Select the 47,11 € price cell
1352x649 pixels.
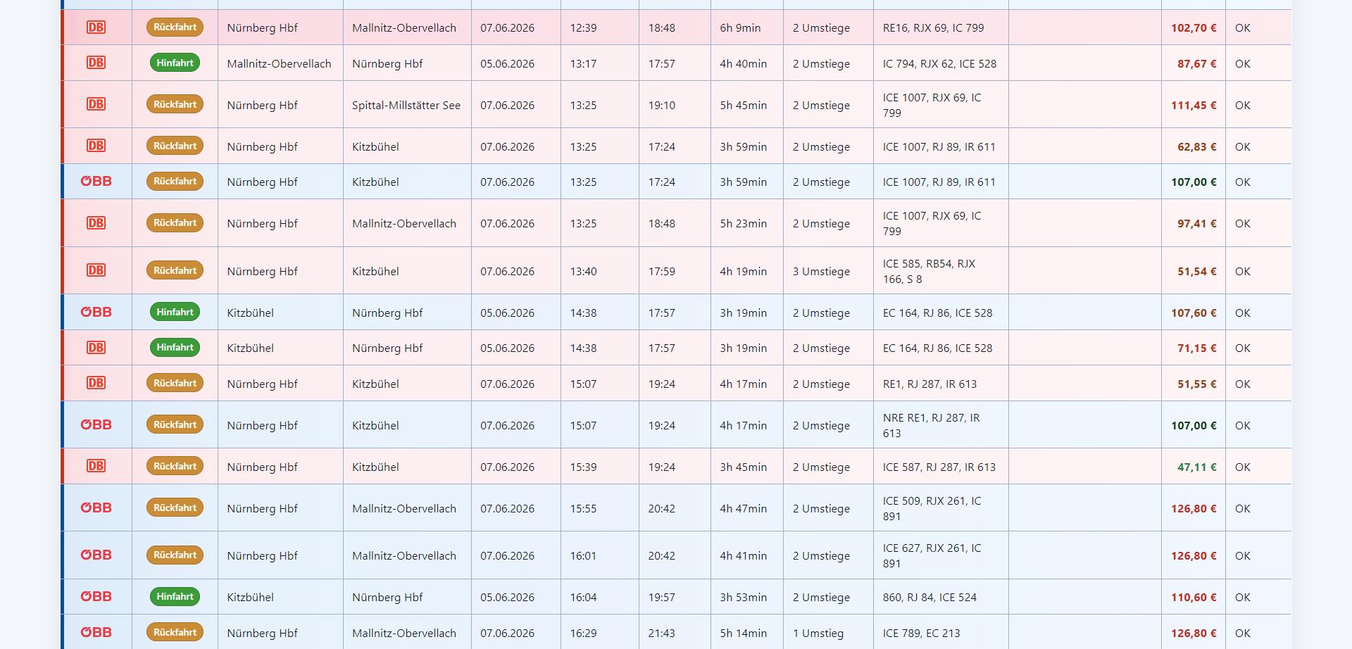click(x=1194, y=467)
